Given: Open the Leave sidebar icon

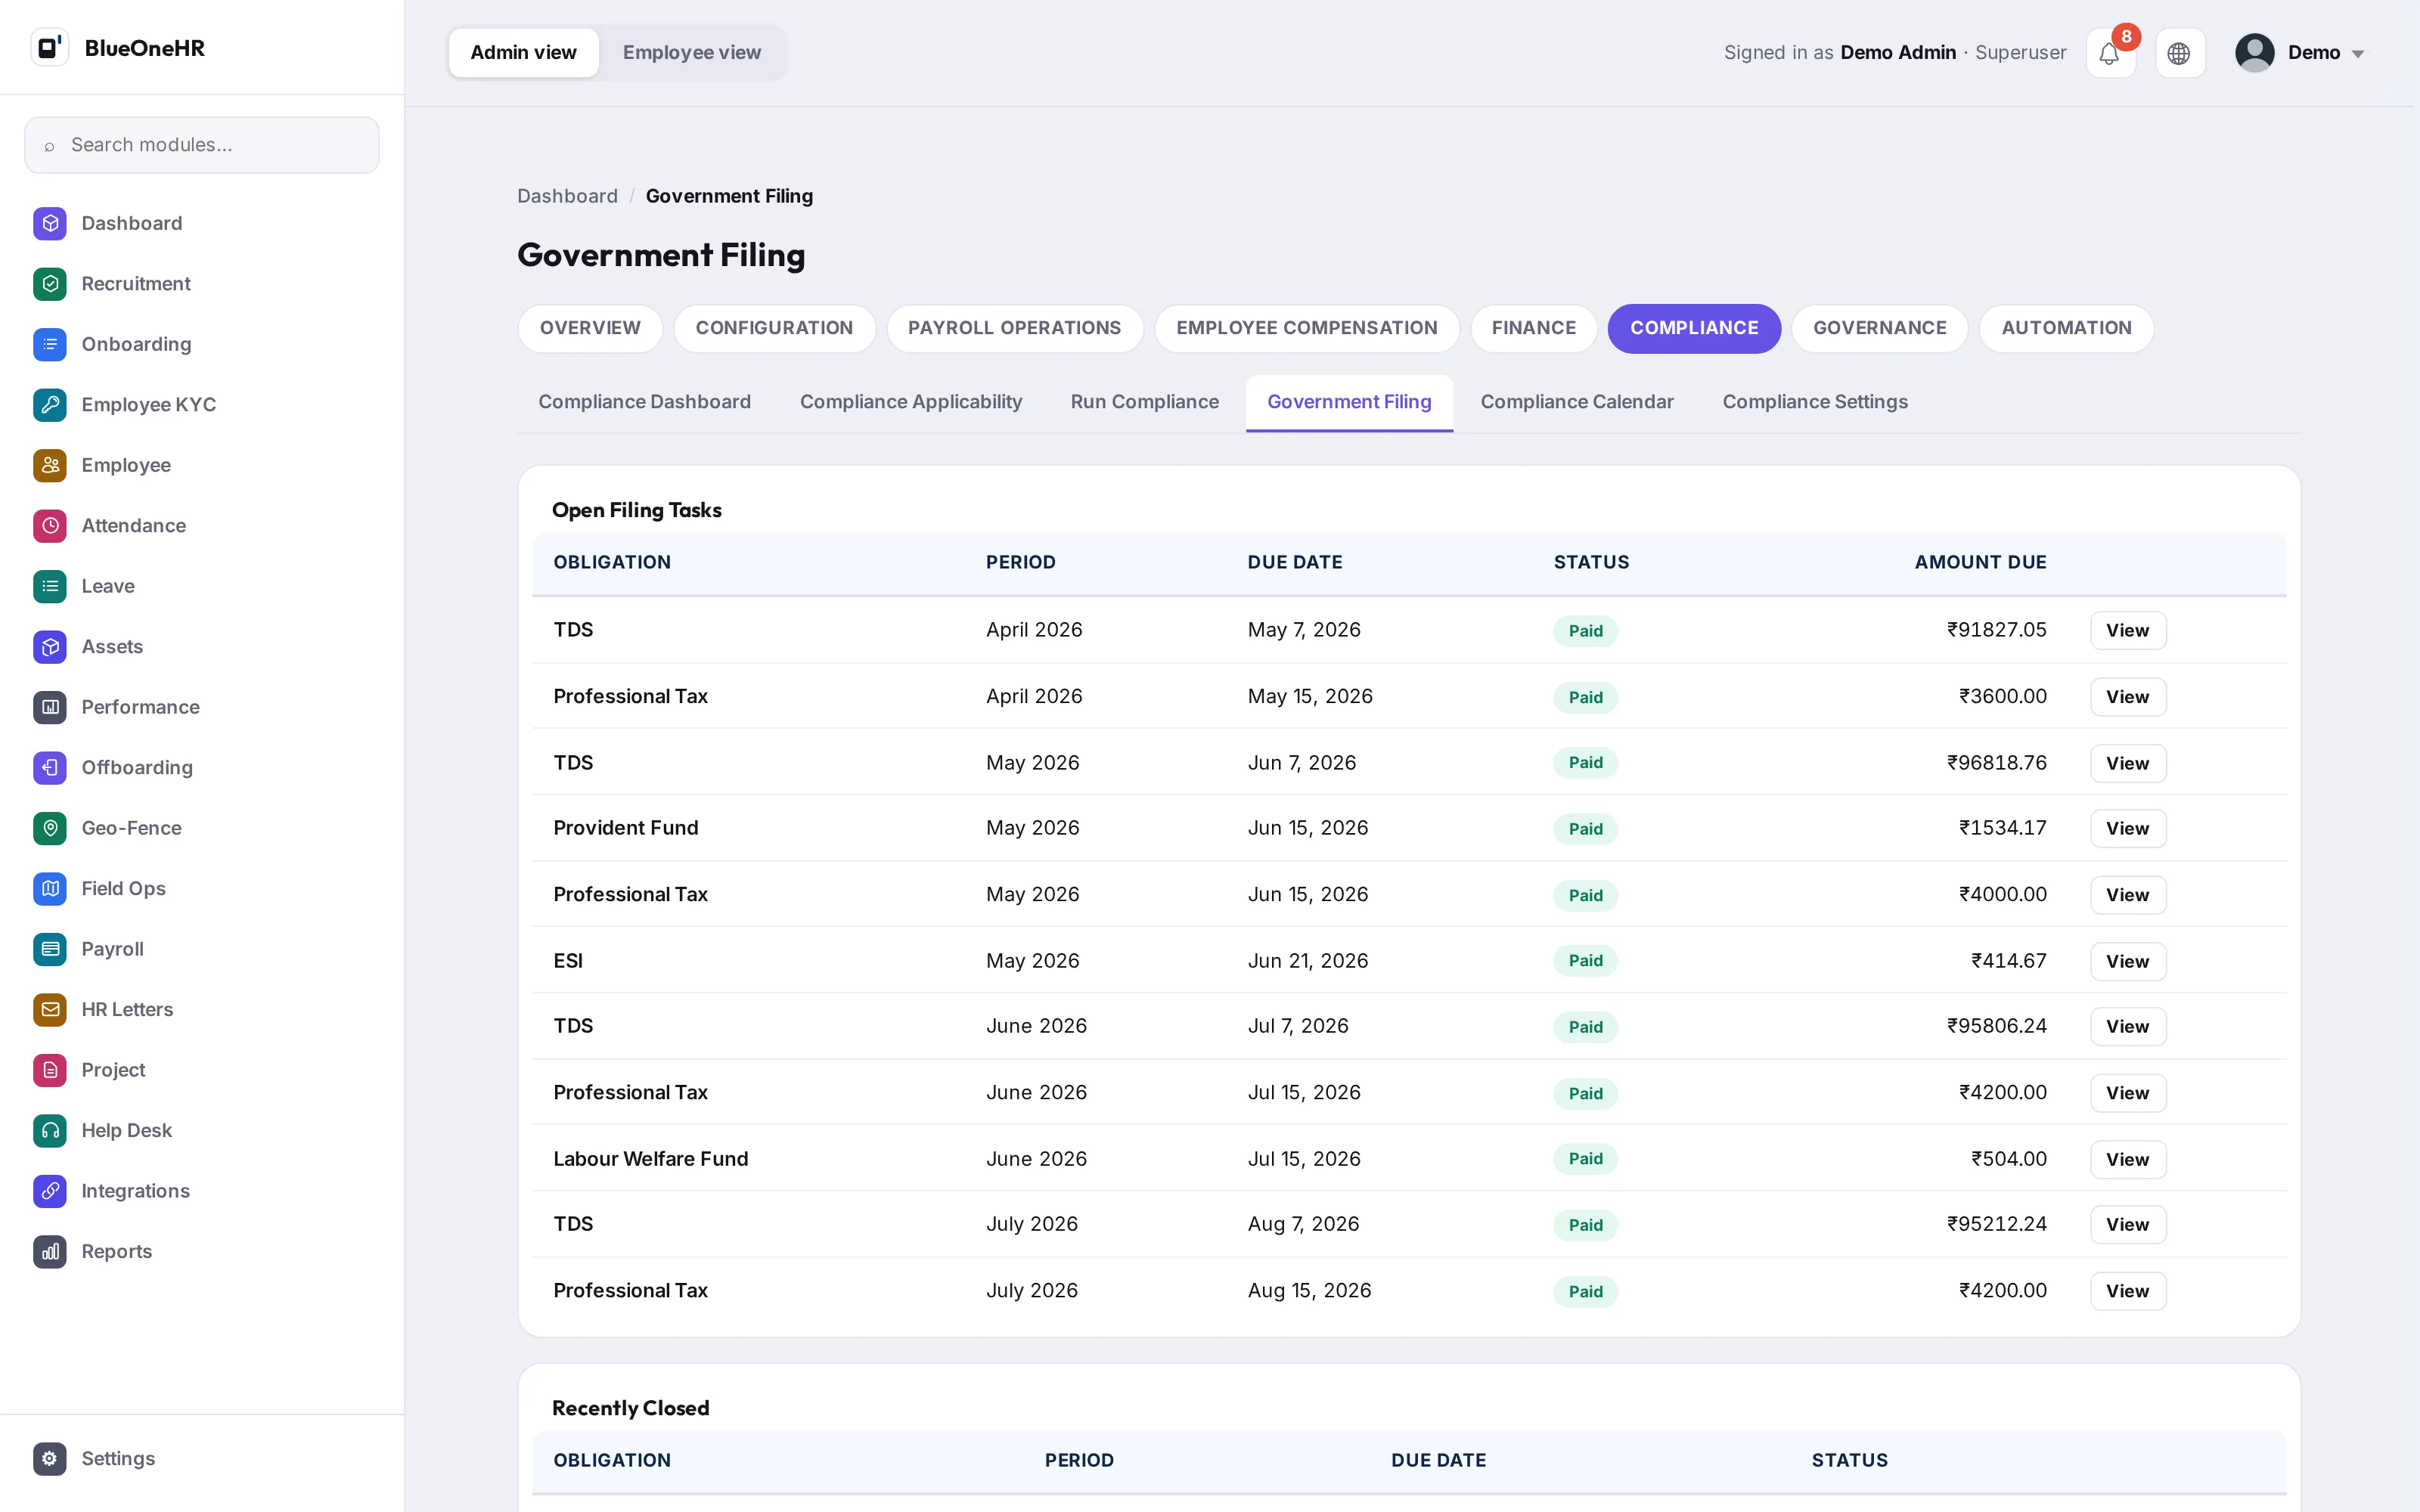Looking at the screenshot, I should click(50, 586).
